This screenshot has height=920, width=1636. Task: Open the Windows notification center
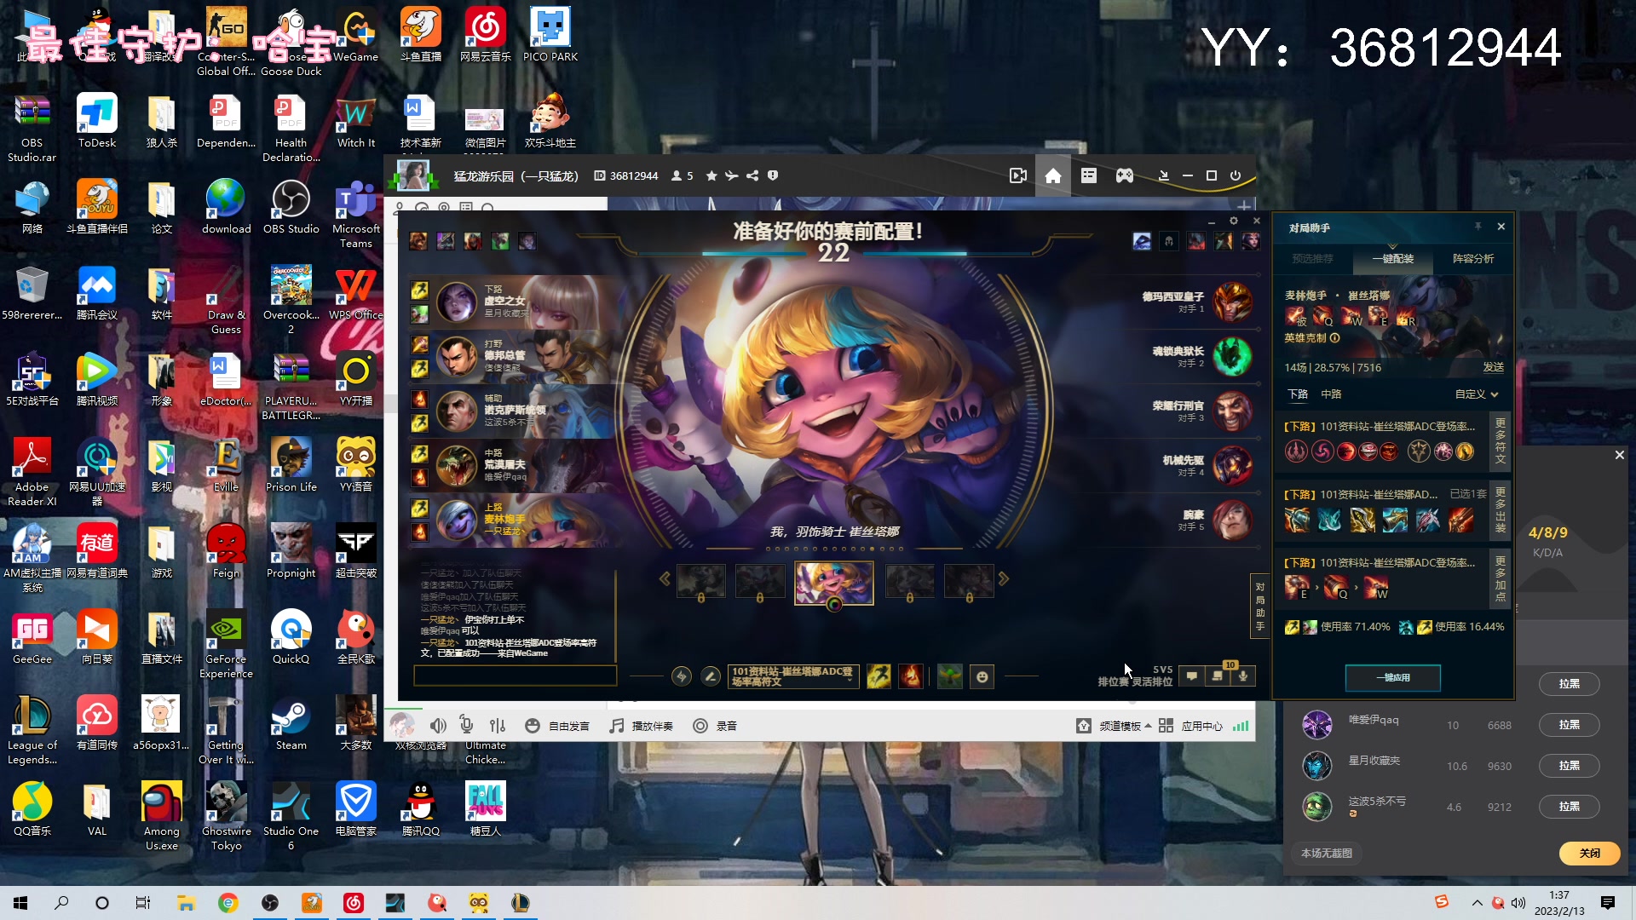pos(1608,903)
